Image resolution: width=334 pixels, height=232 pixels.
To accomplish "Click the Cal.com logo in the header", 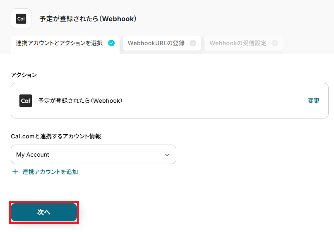I will (x=21, y=19).
